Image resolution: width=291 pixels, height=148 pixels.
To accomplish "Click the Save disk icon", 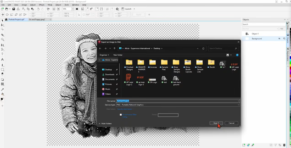I will 14,9.
